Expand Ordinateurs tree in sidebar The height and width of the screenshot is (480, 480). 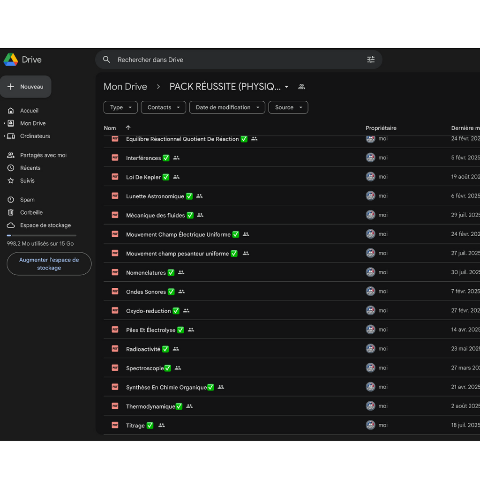click(x=4, y=136)
